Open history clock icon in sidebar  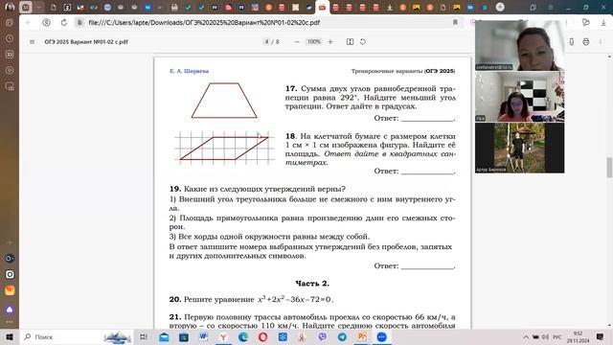click(x=10, y=38)
